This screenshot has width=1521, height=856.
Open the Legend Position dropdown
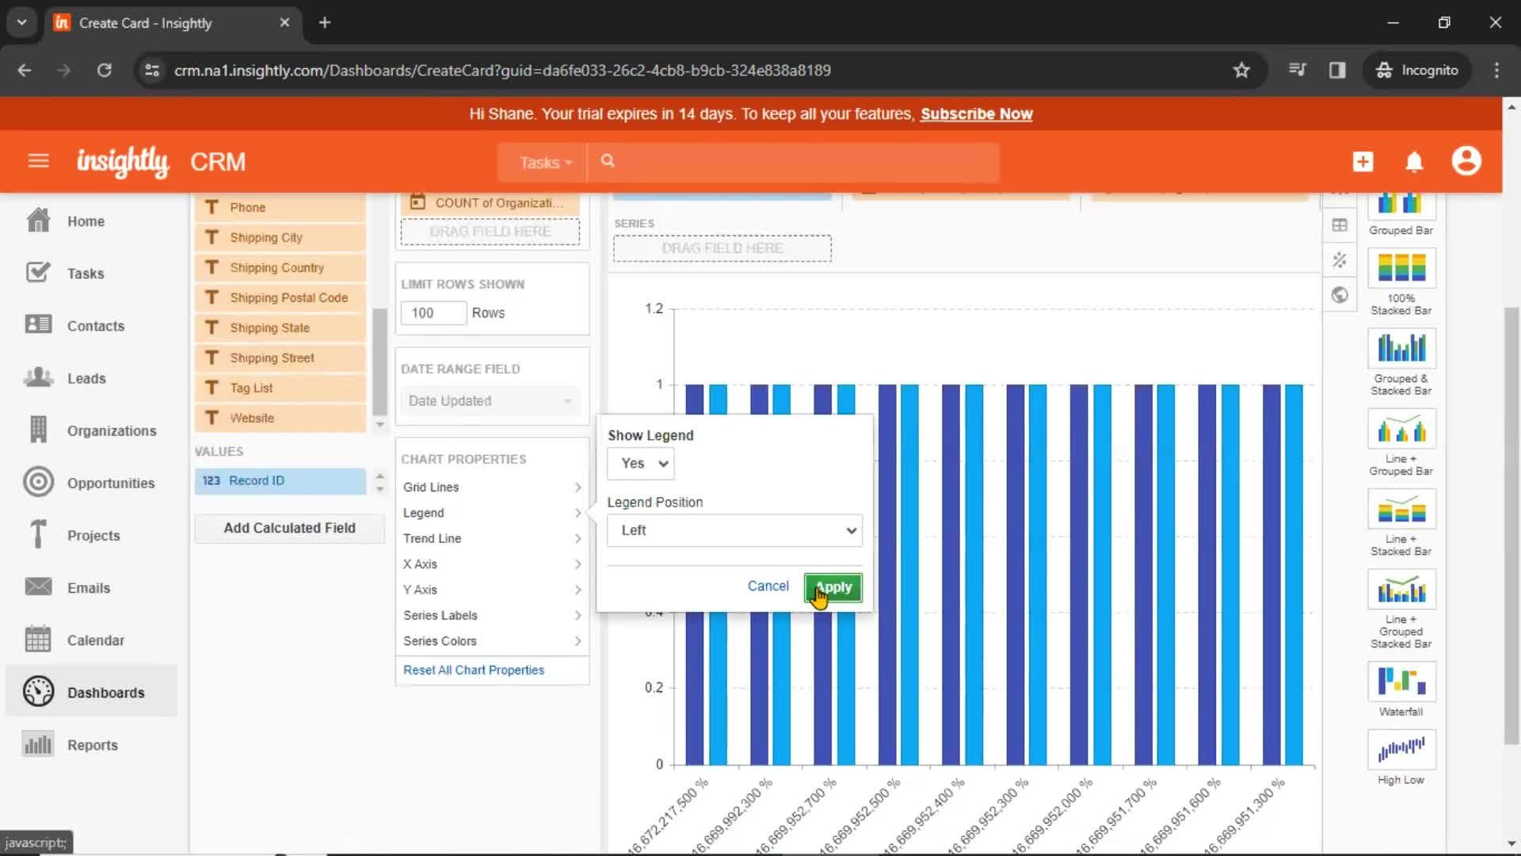point(734,530)
